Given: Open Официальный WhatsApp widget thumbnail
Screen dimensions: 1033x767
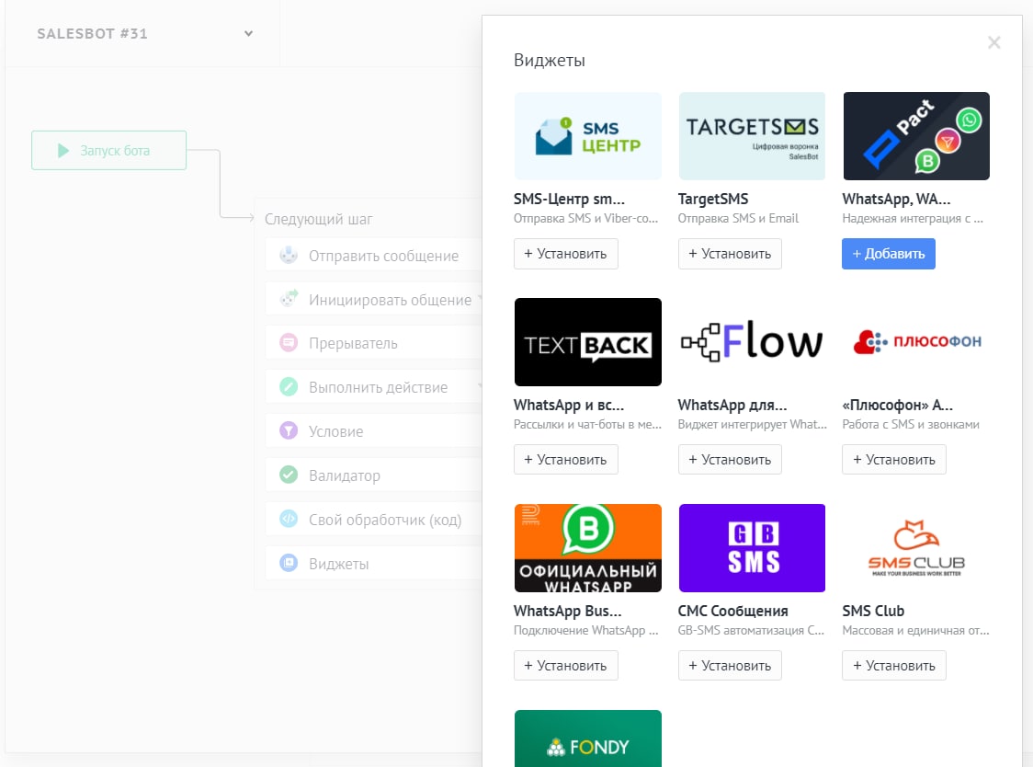Looking at the screenshot, I should tap(587, 548).
